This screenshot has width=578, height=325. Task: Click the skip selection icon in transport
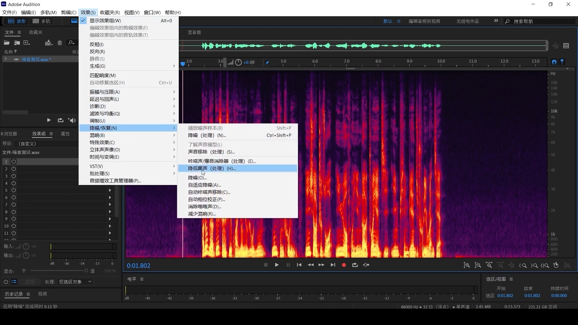click(366, 265)
